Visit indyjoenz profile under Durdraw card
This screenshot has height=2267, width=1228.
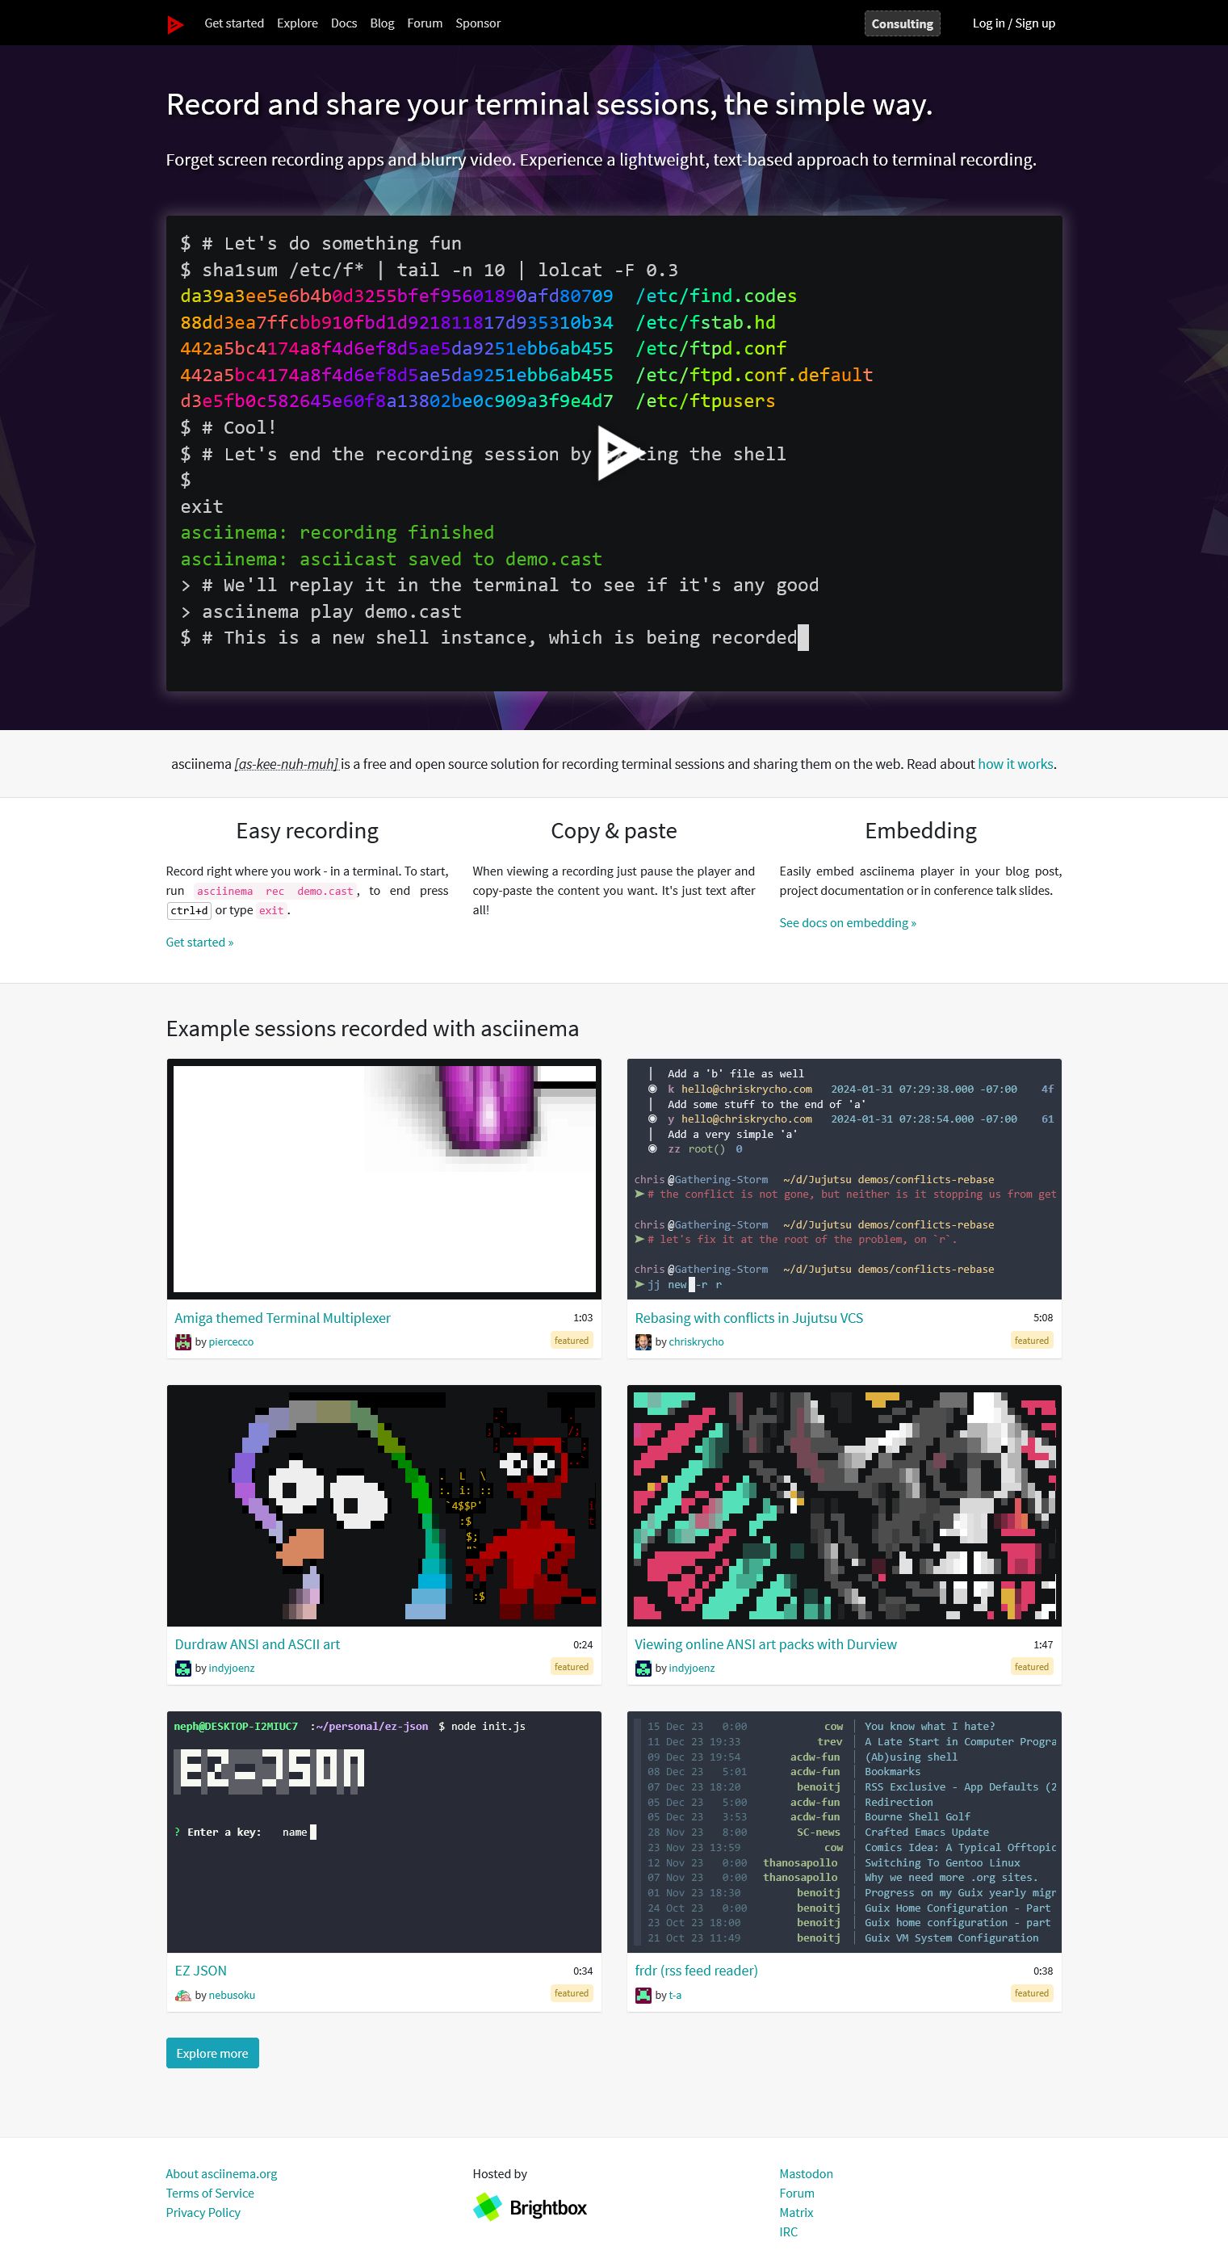coord(232,1669)
